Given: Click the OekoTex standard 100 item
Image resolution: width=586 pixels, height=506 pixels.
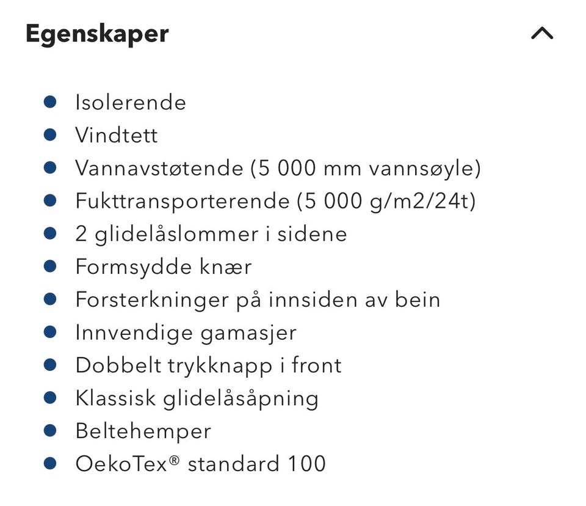Looking at the screenshot, I should (x=200, y=464).
